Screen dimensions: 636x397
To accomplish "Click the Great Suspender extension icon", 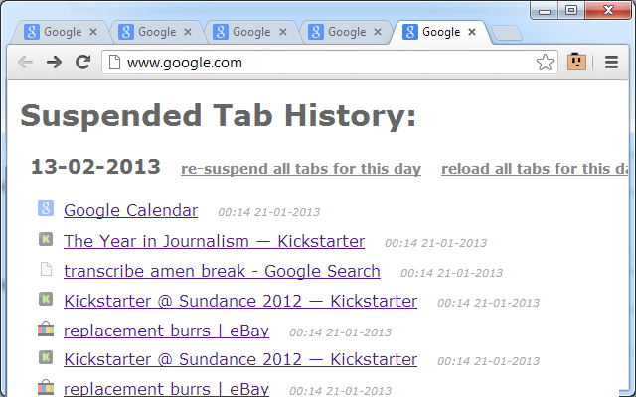I will [x=576, y=62].
